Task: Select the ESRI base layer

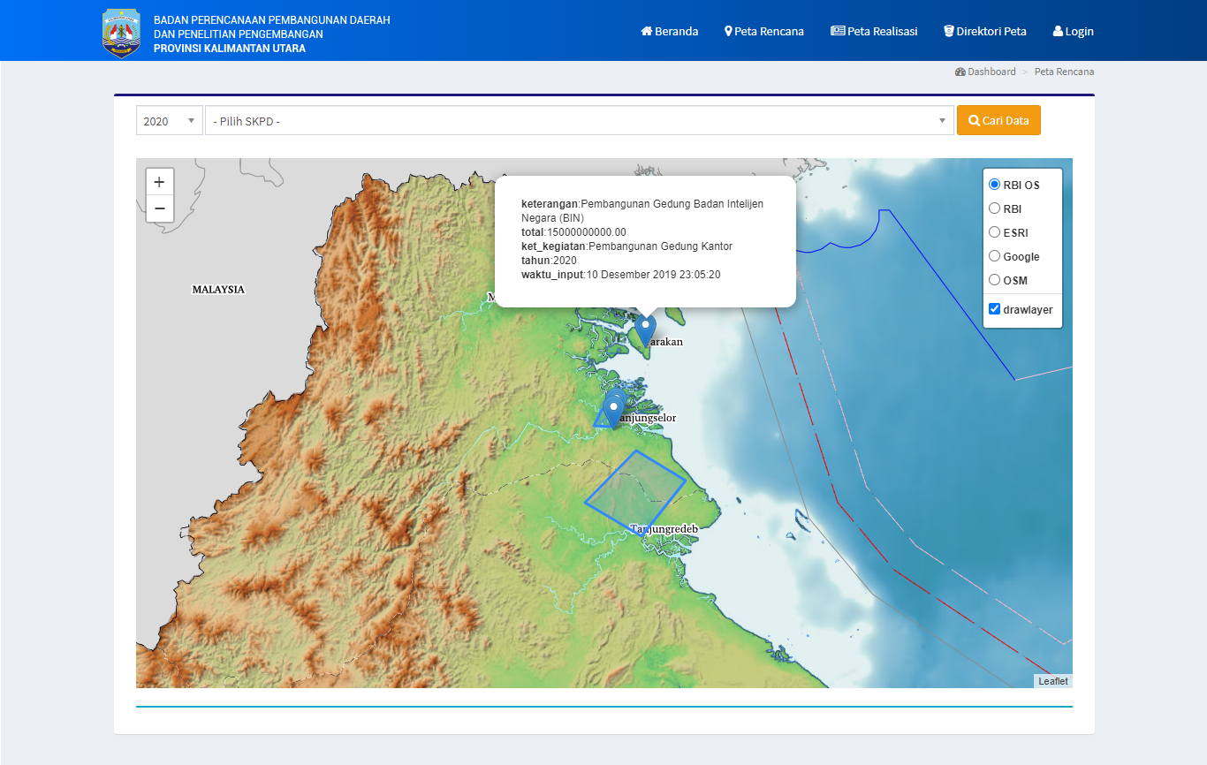Action: pyautogui.click(x=995, y=232)
